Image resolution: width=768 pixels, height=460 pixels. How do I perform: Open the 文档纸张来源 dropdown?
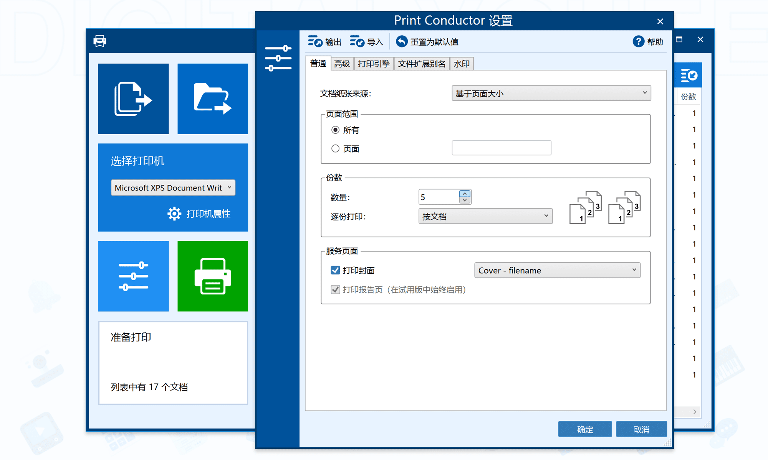click(551, 93)
